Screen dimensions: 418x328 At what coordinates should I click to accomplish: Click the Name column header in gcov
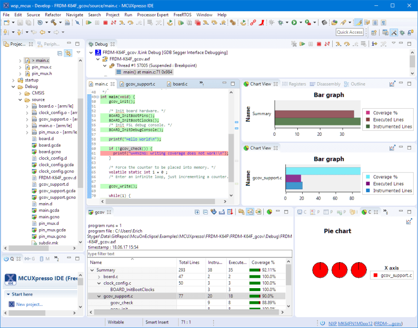point(132,262)
